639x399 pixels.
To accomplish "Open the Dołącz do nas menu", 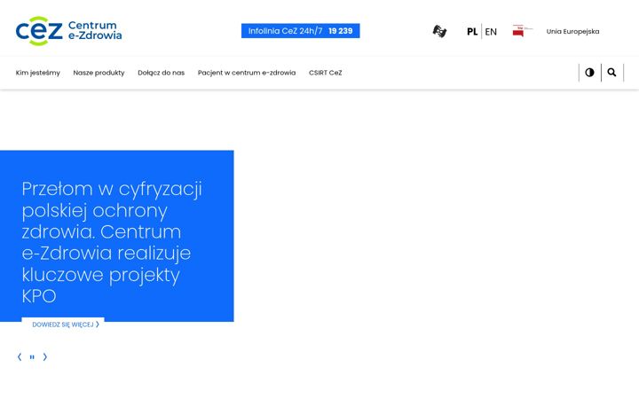I will coord(161,73).
